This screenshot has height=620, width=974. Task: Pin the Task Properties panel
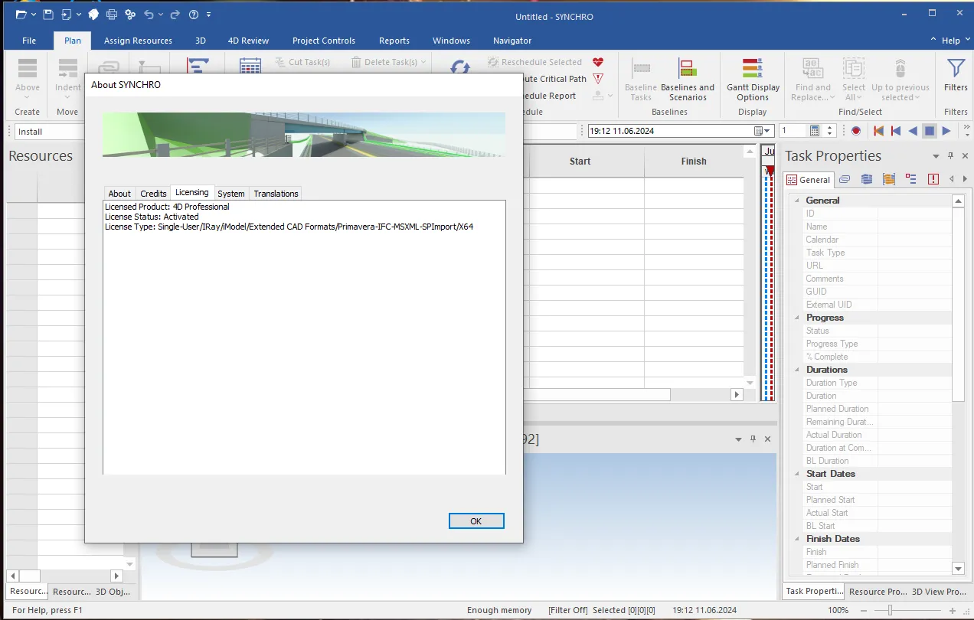pos(951,156)
